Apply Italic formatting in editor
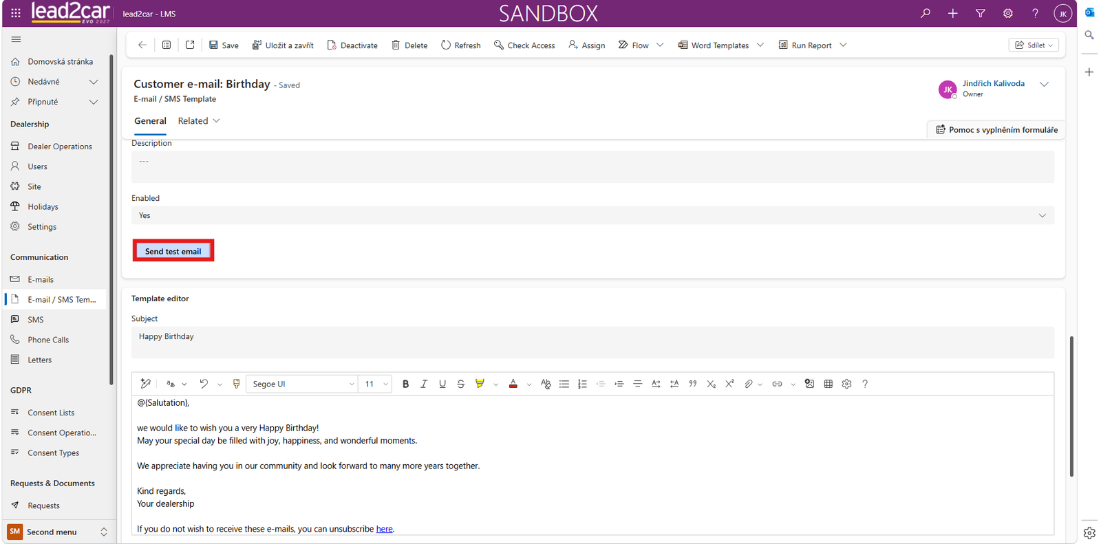1101x544 pixels. click(424, 384)
